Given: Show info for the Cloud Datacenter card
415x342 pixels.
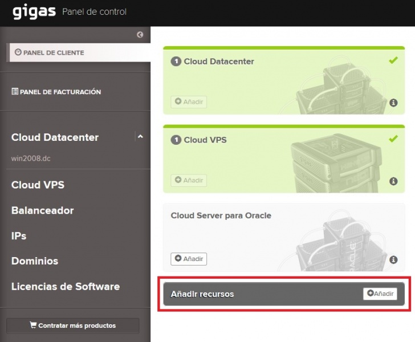Looking at the screenshot, I should click(x=393, y=103).
